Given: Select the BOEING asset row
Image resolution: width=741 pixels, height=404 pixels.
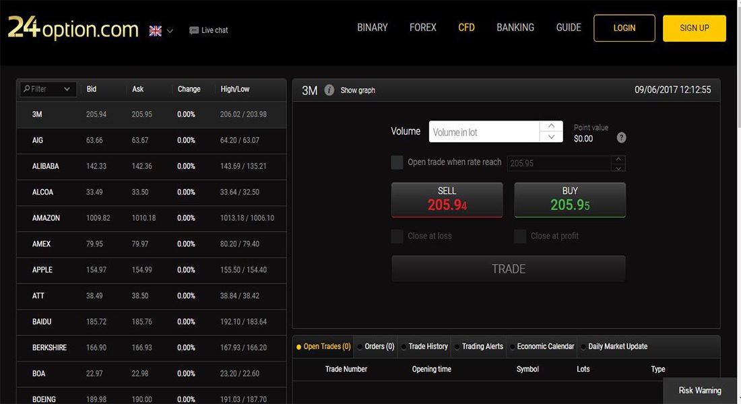Looking at the screenshot, I should point(151,397).
